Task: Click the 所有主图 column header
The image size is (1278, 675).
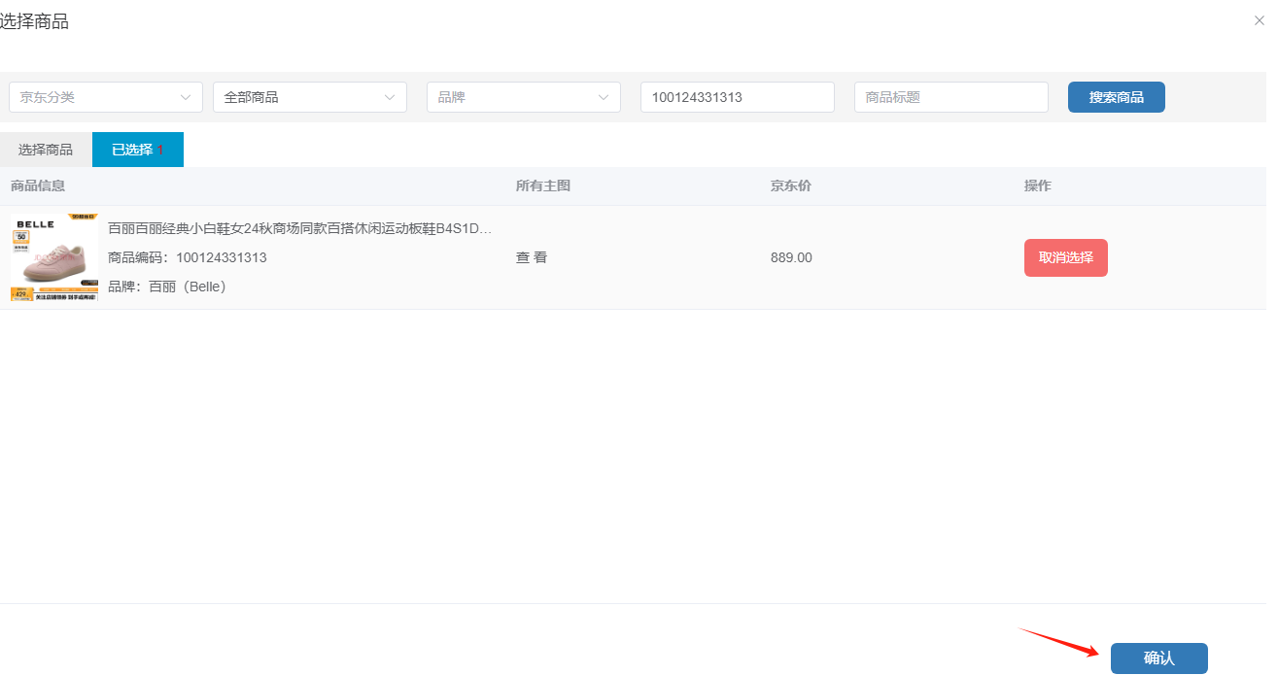Action: pos(542,186)
